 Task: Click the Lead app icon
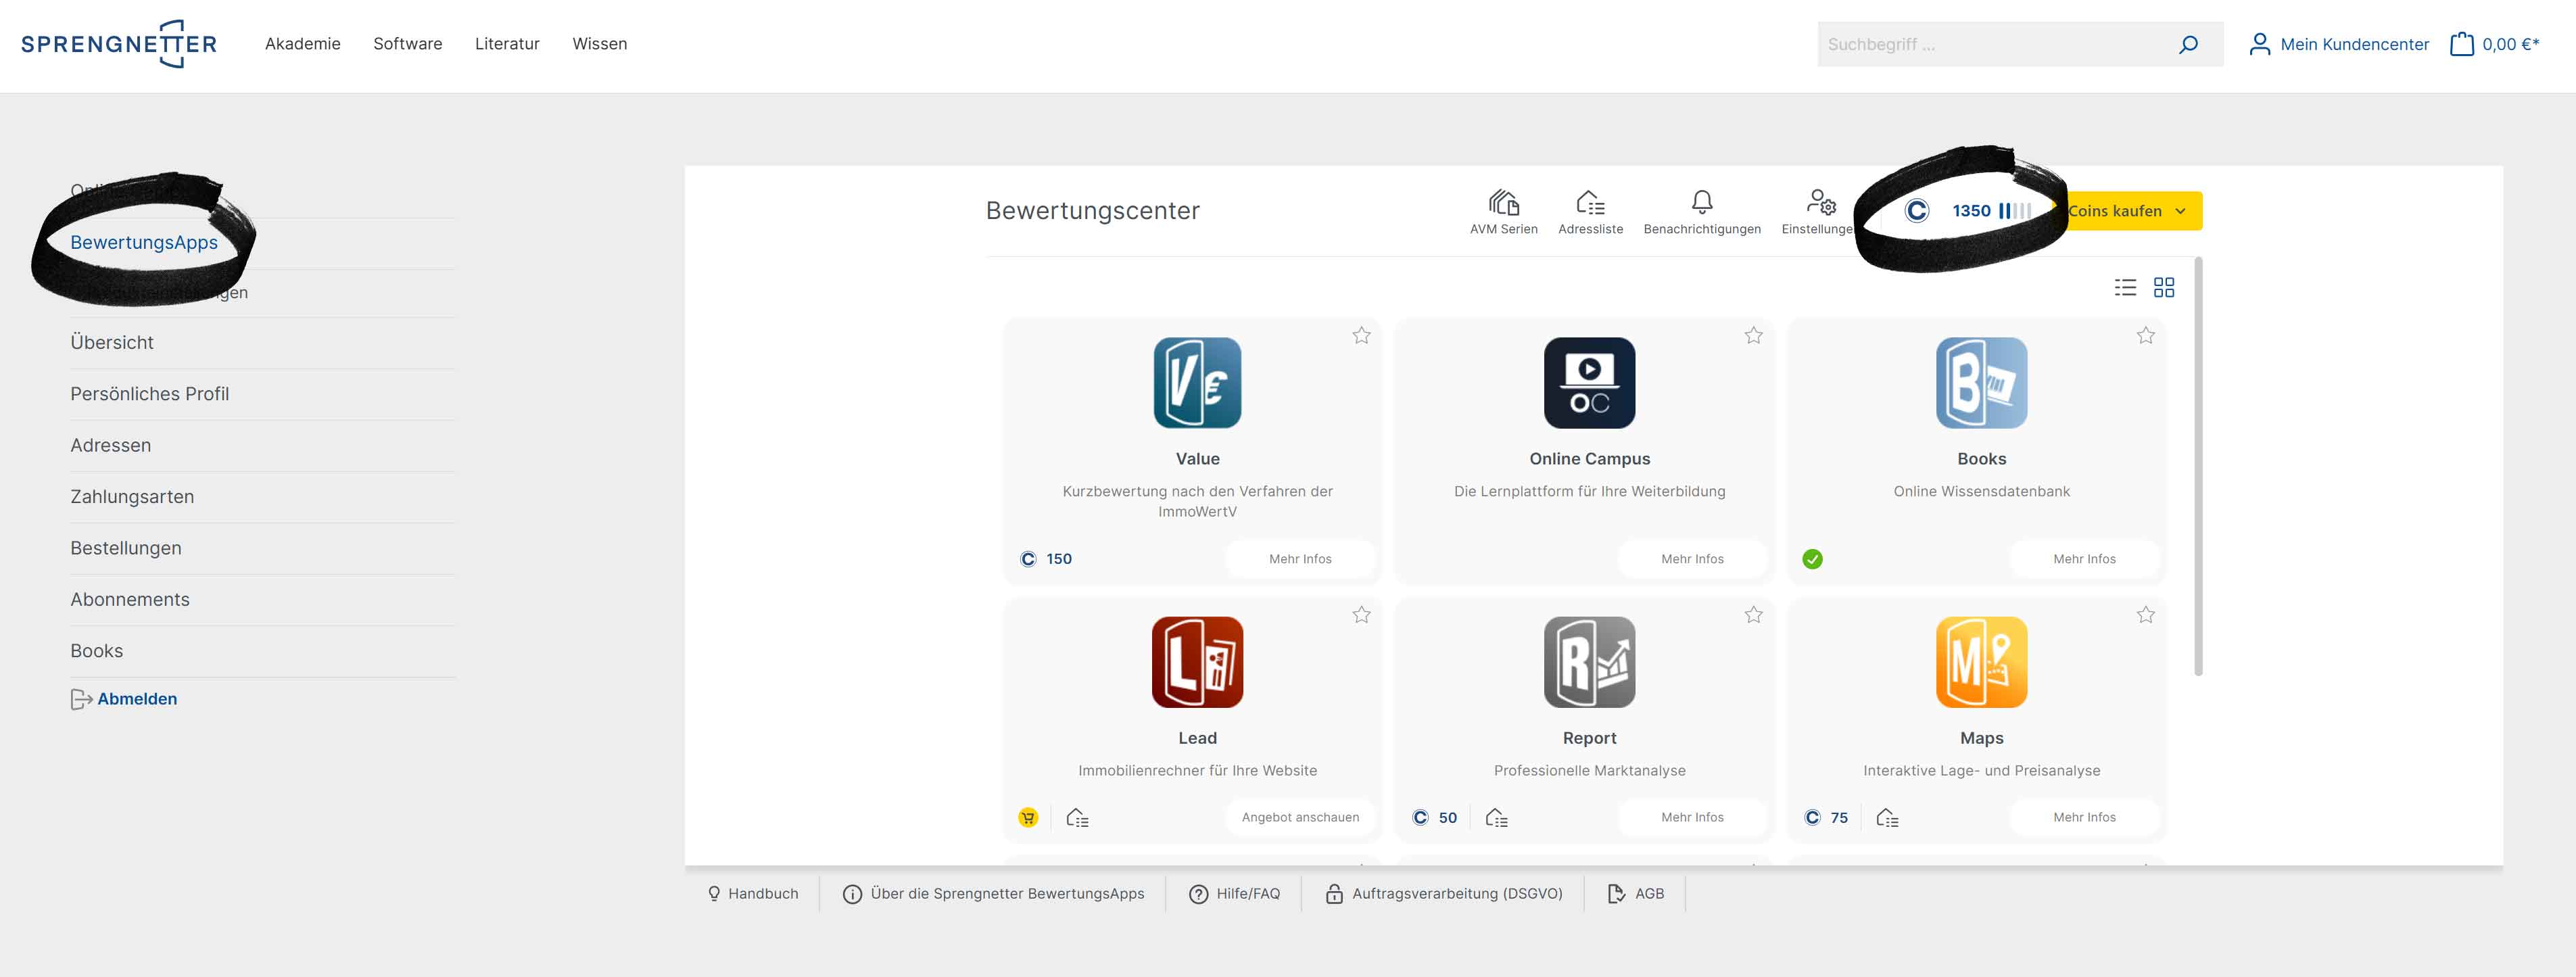[1197, 662]
